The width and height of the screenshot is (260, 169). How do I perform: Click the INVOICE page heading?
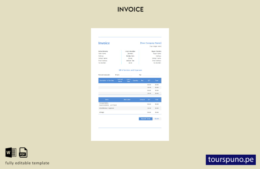(x=131, y=9)
